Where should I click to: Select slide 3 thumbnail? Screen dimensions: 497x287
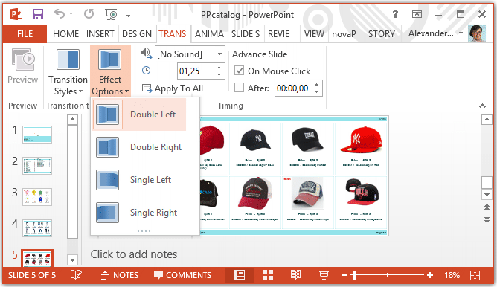(36, 197)
